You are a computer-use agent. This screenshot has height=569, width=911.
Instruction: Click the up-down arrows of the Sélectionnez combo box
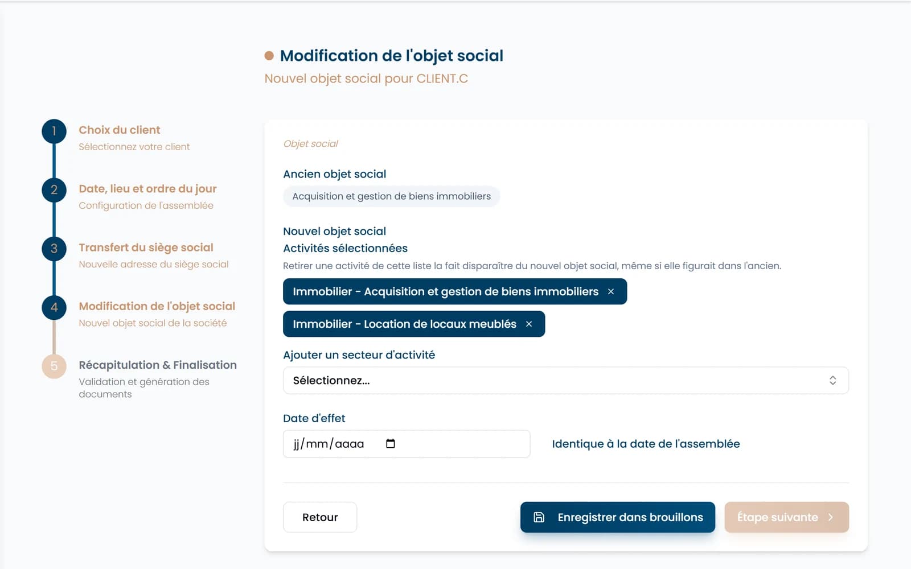(x=832, y=381)
